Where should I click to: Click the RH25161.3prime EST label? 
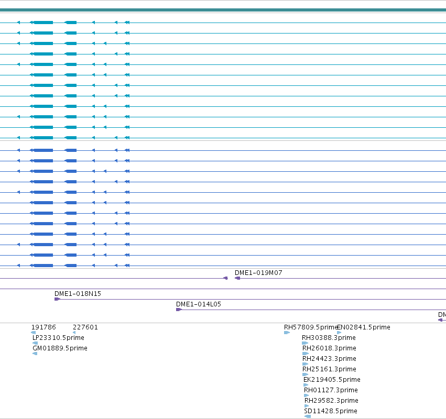(x=329, y=369)
